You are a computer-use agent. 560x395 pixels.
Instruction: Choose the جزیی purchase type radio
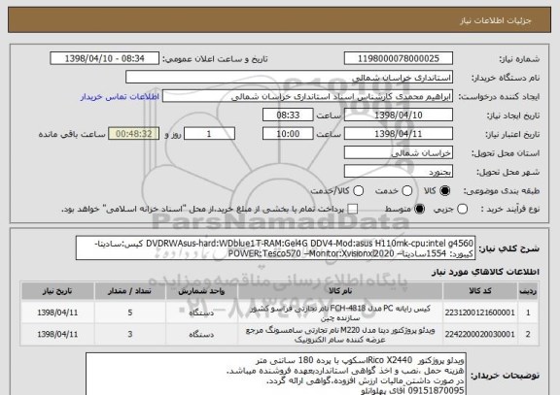click(462, 209)
